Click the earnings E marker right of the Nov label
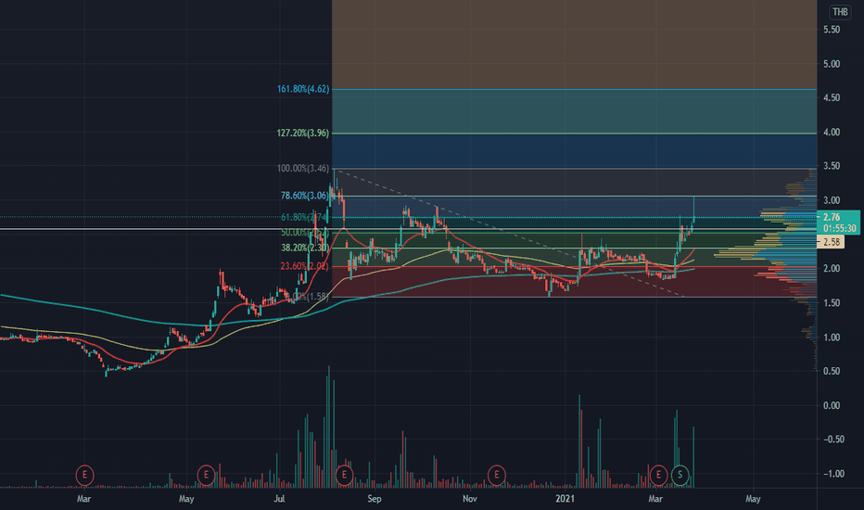The height and width of the screenshot is (510, 864). click(x=496, y=475)
